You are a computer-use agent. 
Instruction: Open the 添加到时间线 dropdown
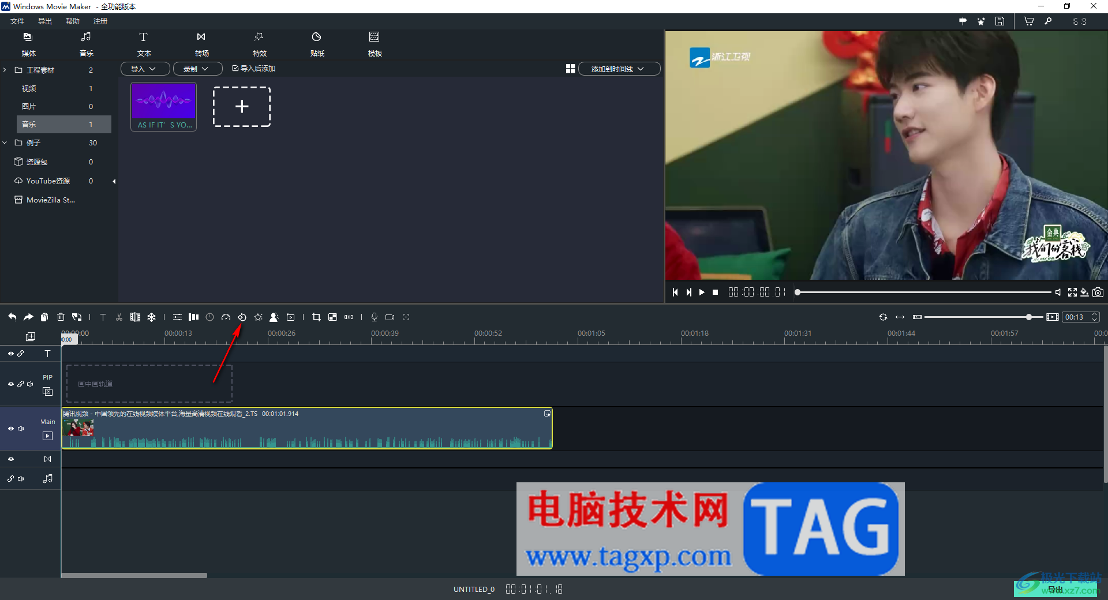[619, 69]
